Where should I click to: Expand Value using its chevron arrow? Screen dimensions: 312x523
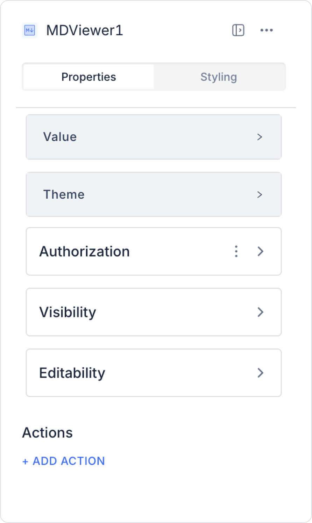tap(260, 137)
